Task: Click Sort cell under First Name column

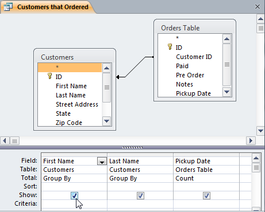Action: (74, 187)
